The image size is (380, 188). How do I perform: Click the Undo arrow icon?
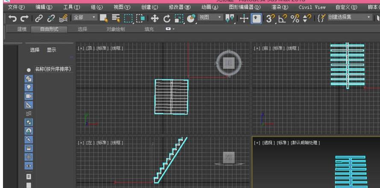pos(12,18)
